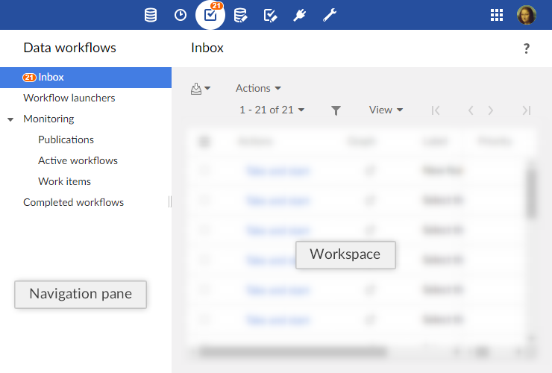Click the filter funnel icon

[336, 110]
